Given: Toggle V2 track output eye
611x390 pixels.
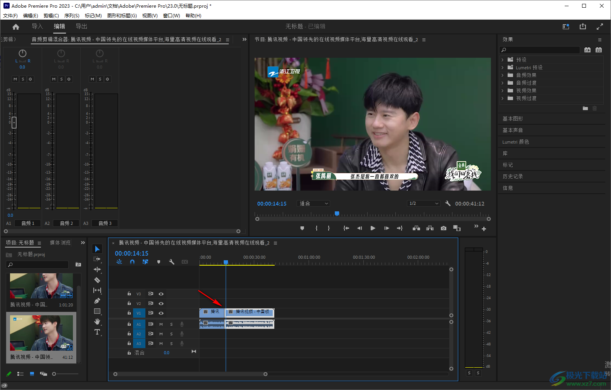Looking at the screenshot, I should click(x=161, y=303).
